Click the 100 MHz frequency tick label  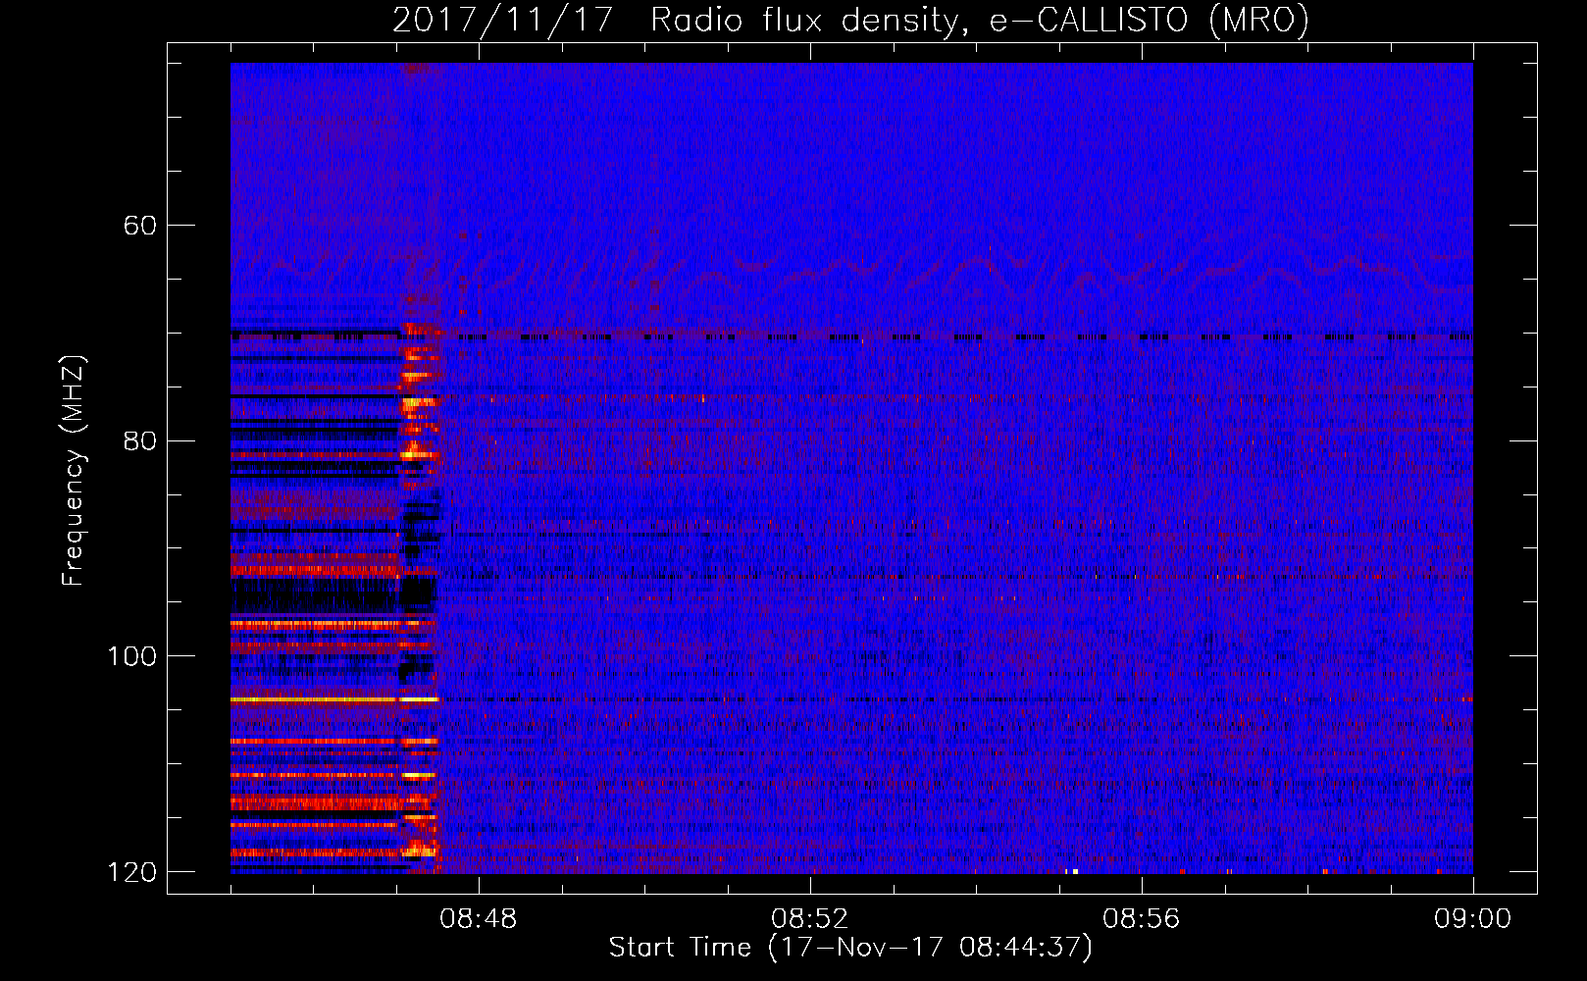click(x=131, y=655)
